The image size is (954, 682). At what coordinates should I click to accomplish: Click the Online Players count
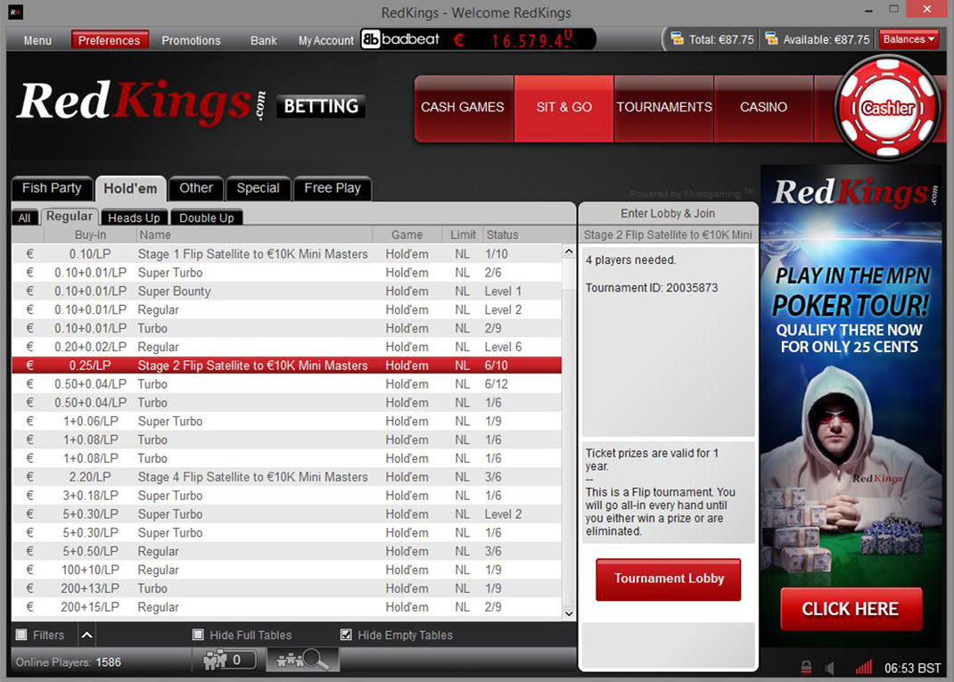(x=68, y=661)
